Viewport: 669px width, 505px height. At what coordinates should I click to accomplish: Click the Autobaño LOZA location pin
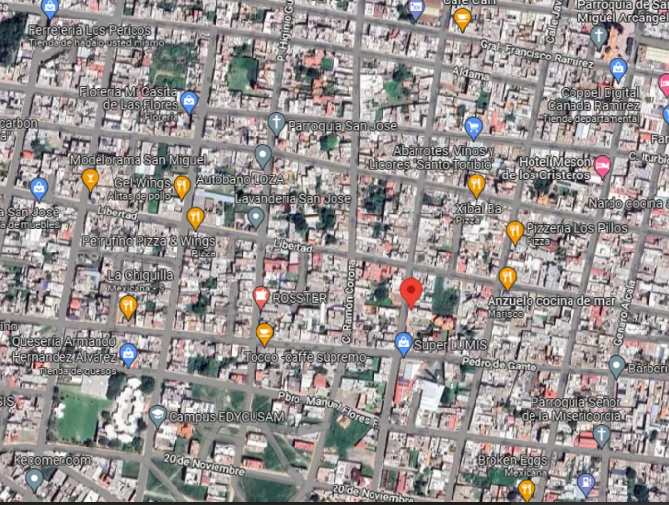click(263, 156)
